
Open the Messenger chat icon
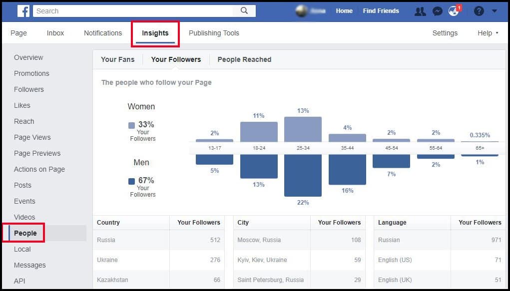[438, 10]
